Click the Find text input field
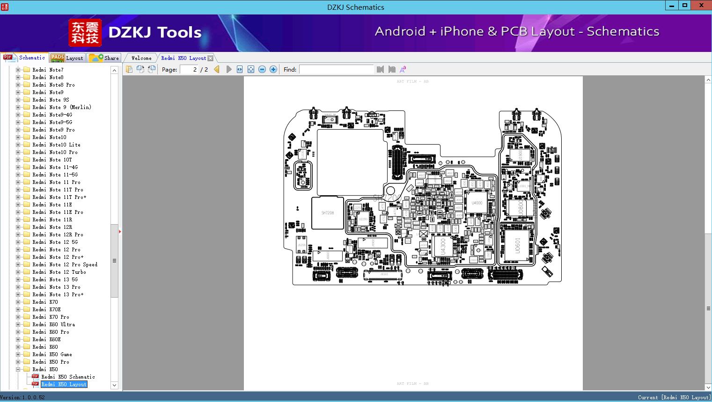This screenshot has height=402, width=712. click(x=336, y=69)
